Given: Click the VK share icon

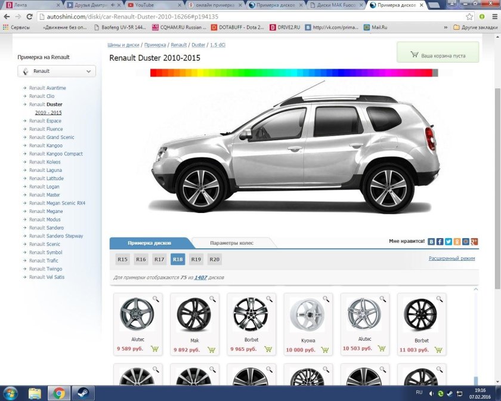Looking at the screenshot, I should pyautogui.click(x=431, y=242).
